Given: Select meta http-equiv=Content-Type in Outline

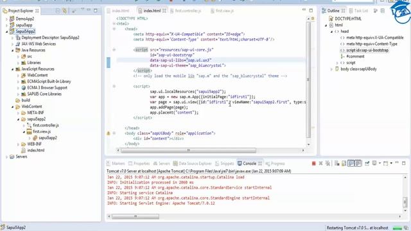Looking at the screenshot, I should [x=372, y=44].
